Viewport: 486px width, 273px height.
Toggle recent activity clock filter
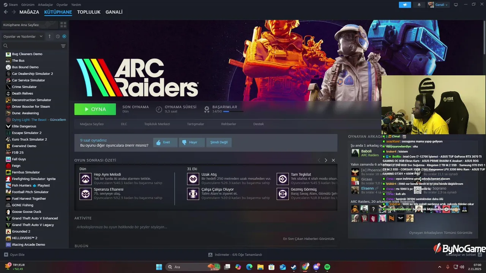tap(58, 36)
